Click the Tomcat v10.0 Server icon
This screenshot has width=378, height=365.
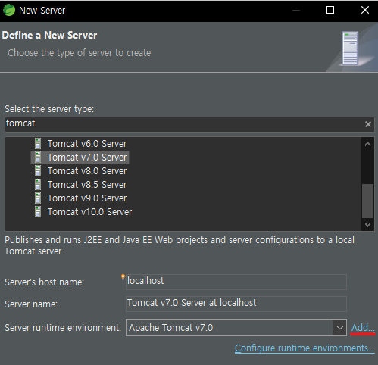pyautogui.click(x=38, y=212)
